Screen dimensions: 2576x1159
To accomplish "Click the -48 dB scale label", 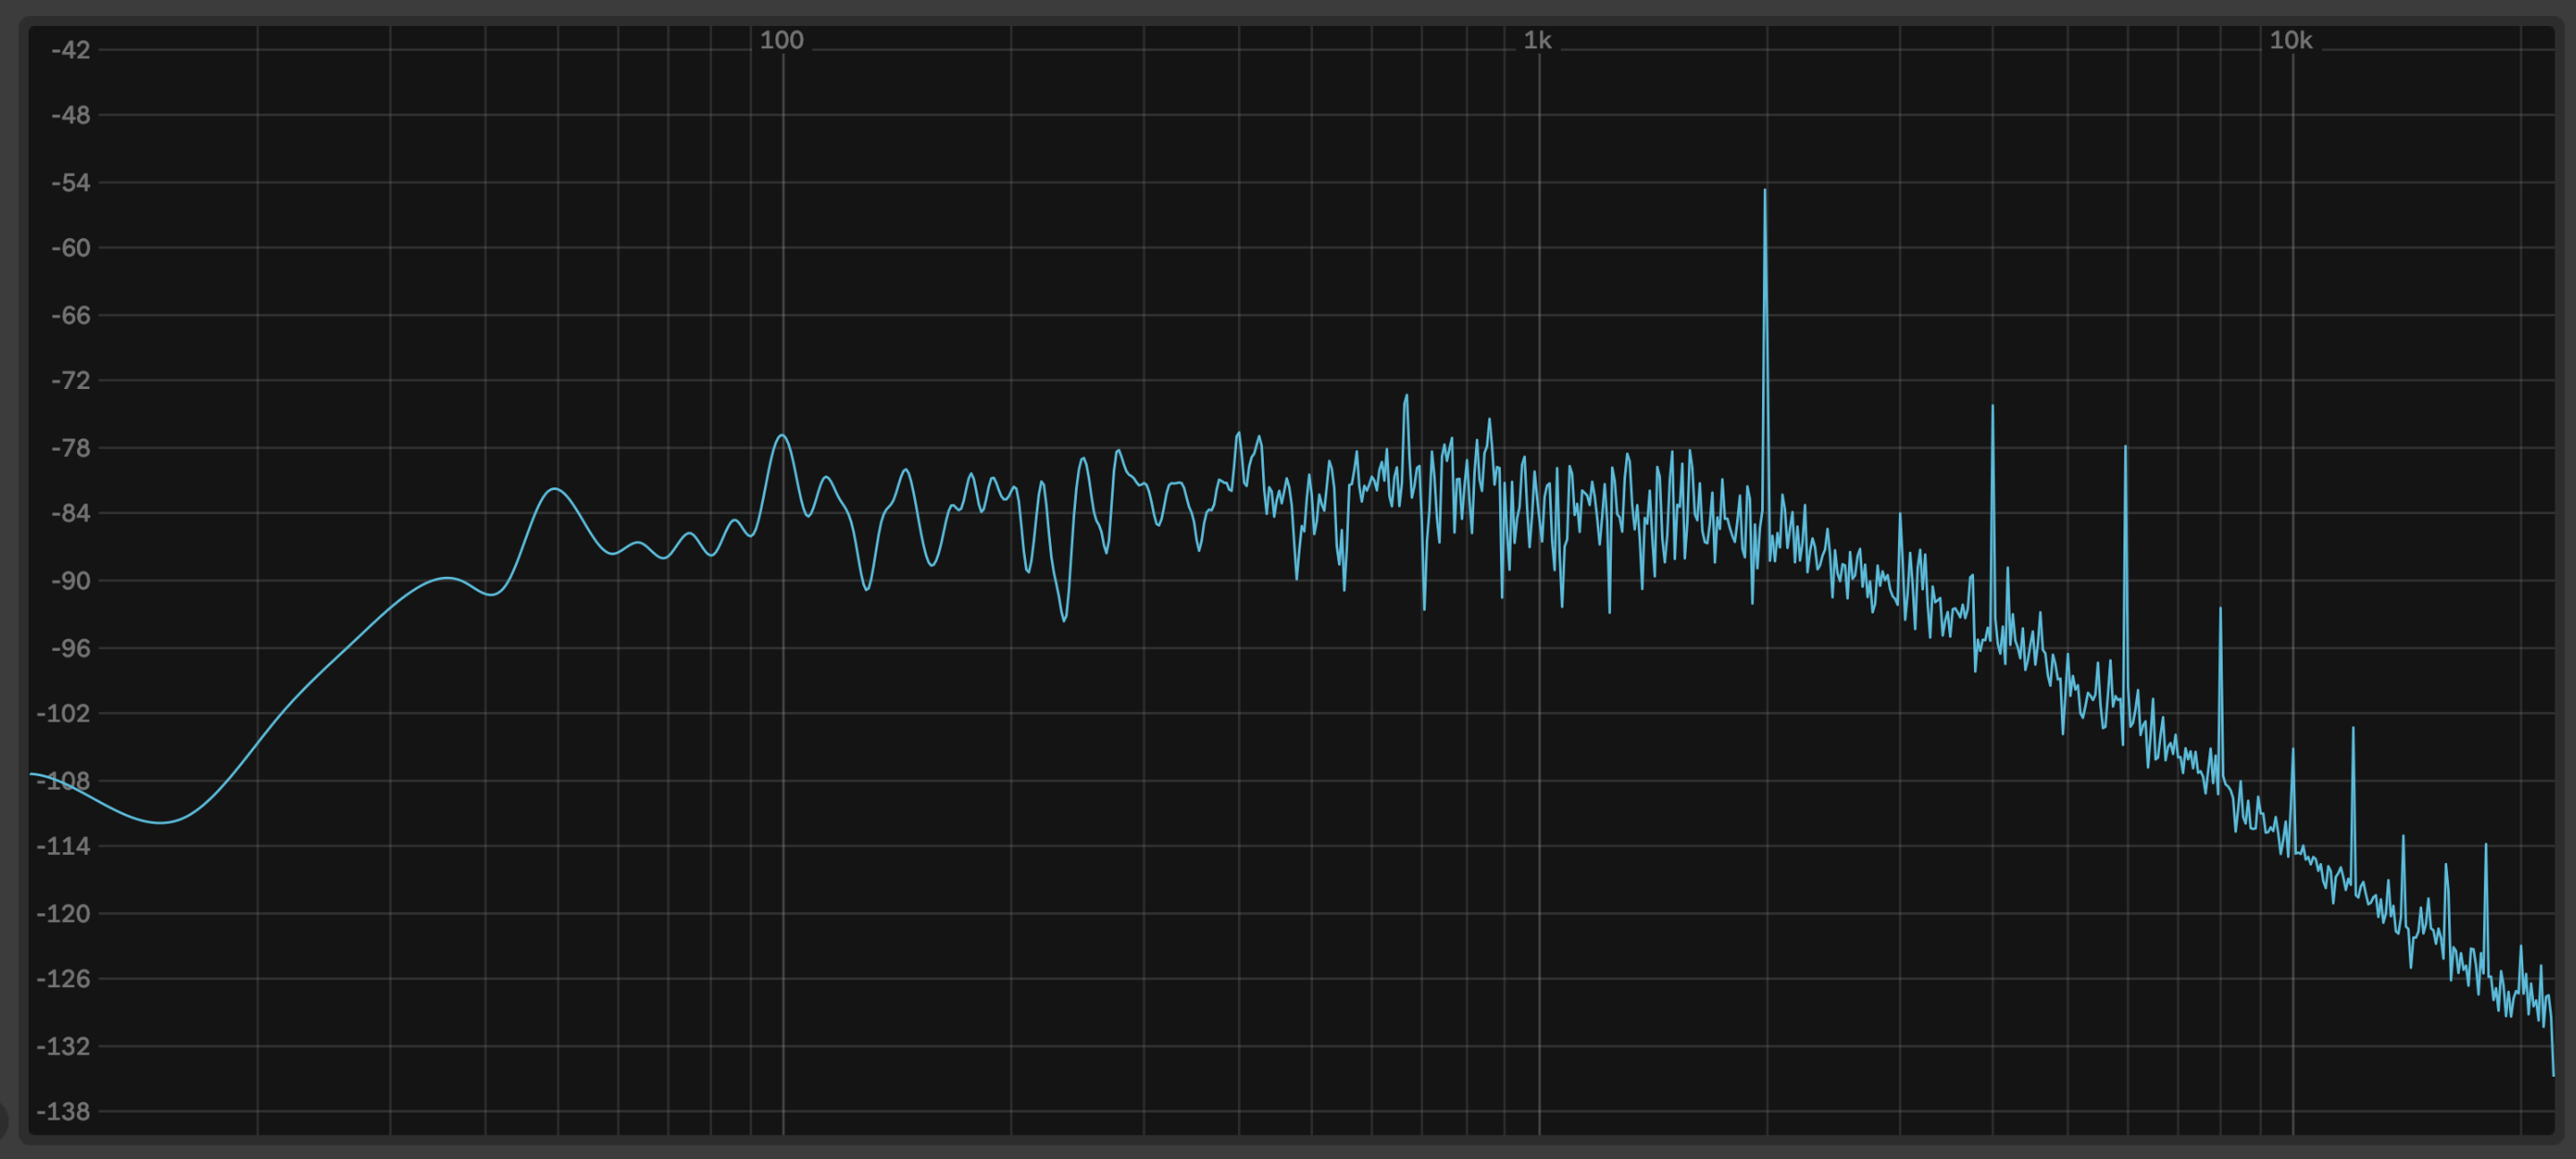I will 70,115.
